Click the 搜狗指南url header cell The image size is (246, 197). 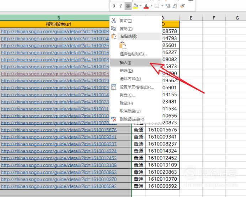[x=59, y=24]
